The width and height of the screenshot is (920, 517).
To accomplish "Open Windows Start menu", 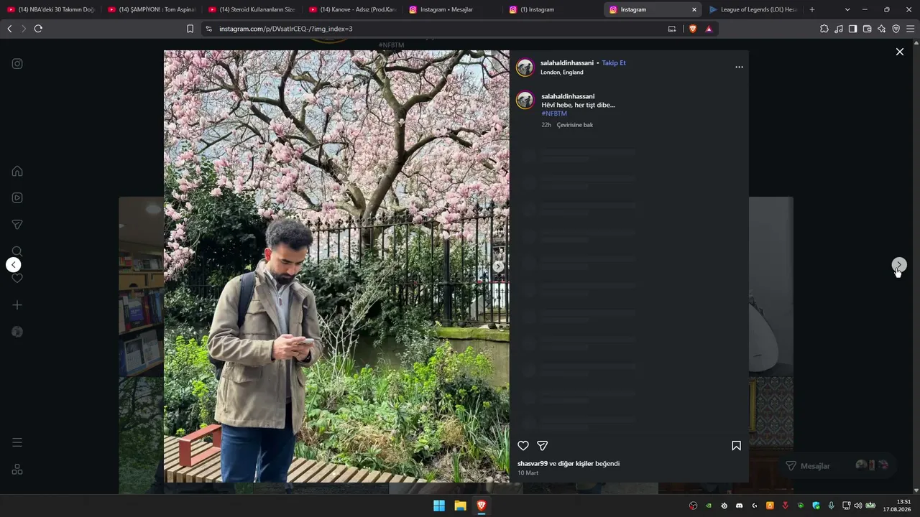I will [439, 506].
